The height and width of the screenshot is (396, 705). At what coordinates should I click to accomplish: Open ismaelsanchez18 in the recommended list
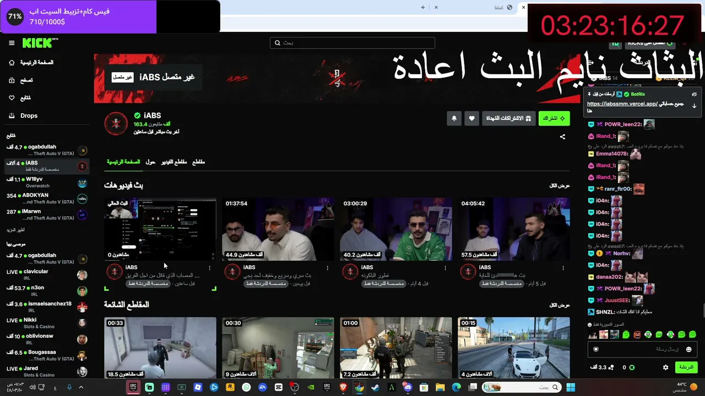47,306
